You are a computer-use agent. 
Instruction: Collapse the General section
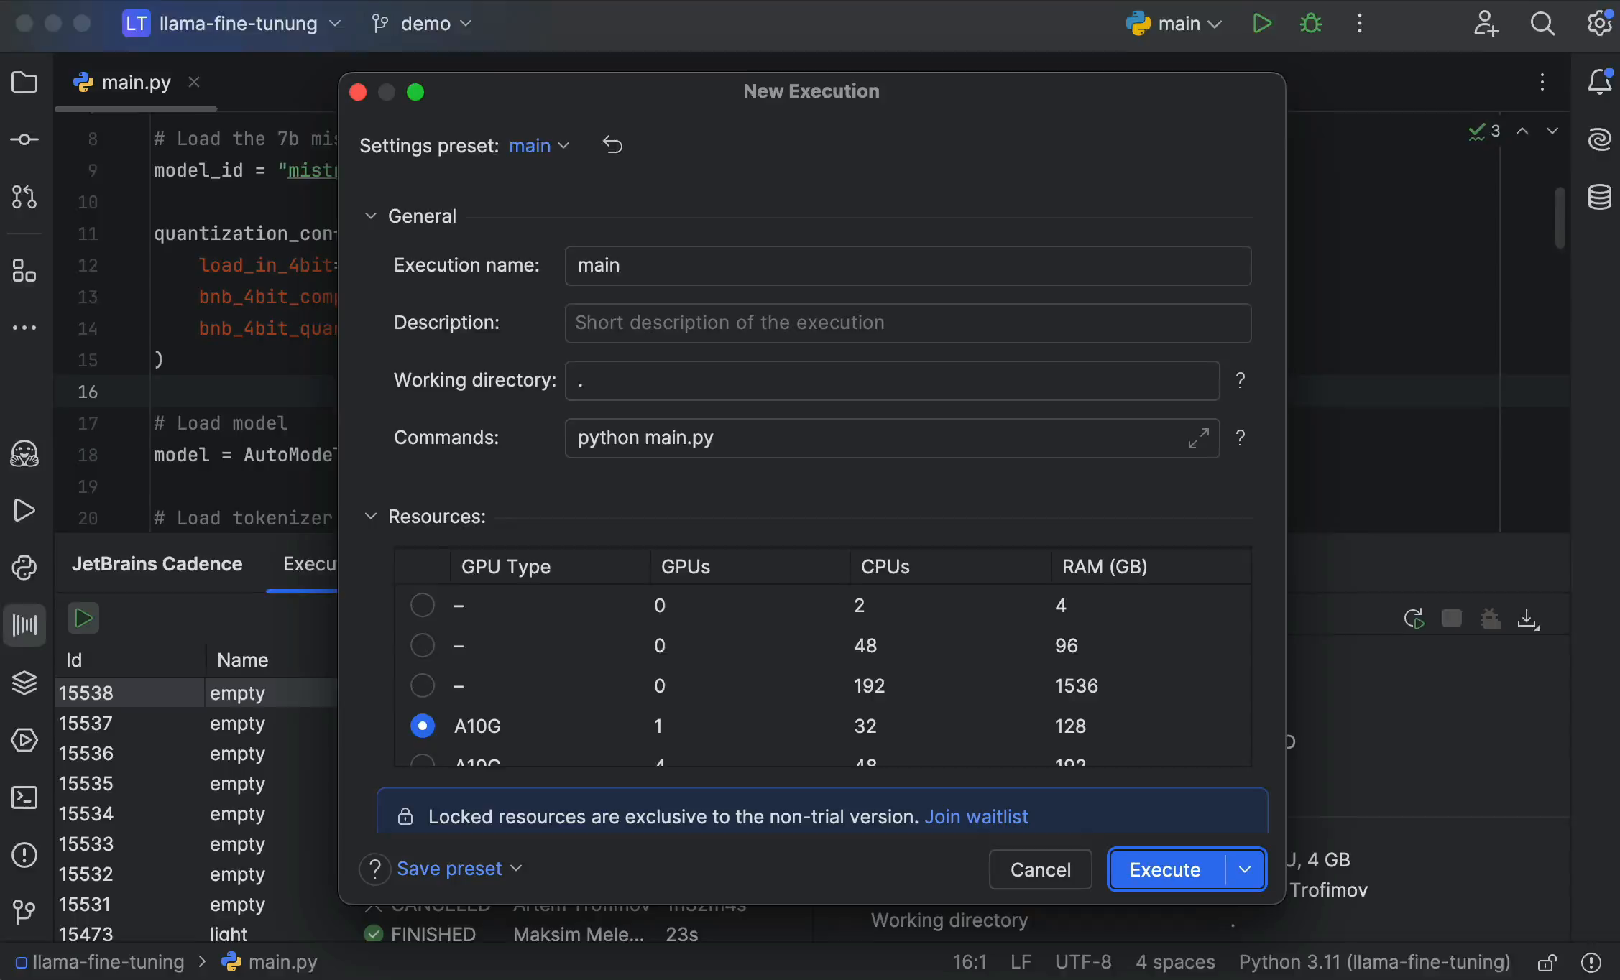pos(370,216)
